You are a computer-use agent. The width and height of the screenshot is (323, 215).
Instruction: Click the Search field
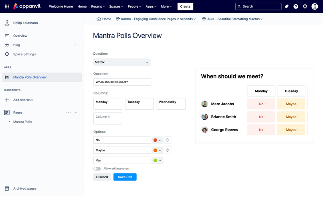tap(258, 6)
